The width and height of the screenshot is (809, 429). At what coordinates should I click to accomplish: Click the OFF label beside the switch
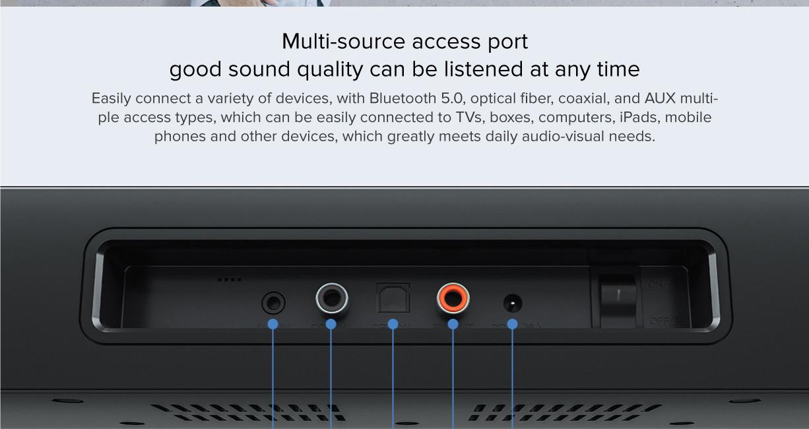pos(661,321)
